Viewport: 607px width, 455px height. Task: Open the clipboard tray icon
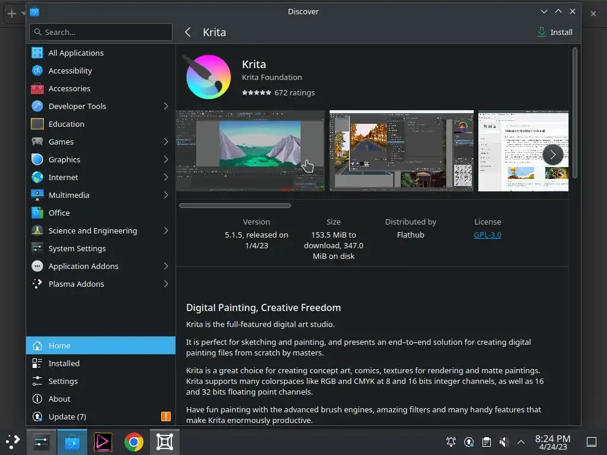487,442
